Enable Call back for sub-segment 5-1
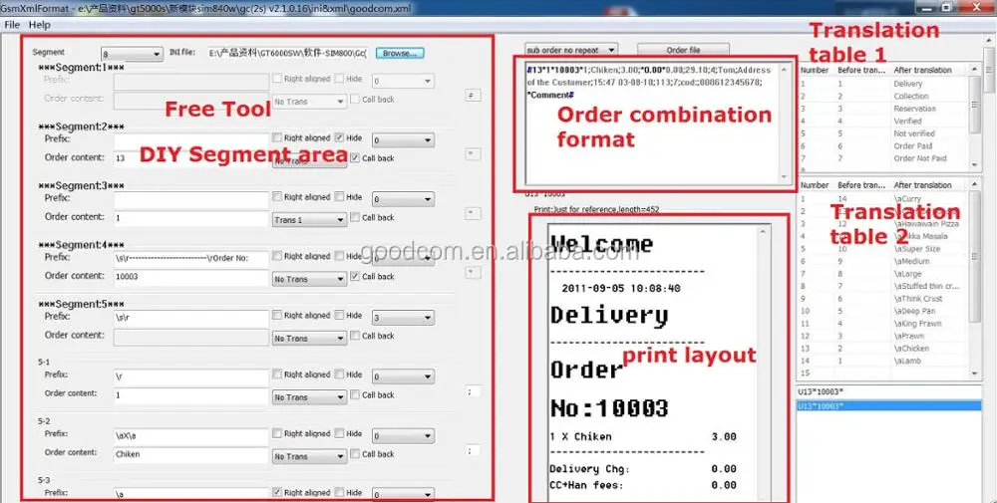The width and height of the screenshot is (997, 503). (x=355, y=394)
